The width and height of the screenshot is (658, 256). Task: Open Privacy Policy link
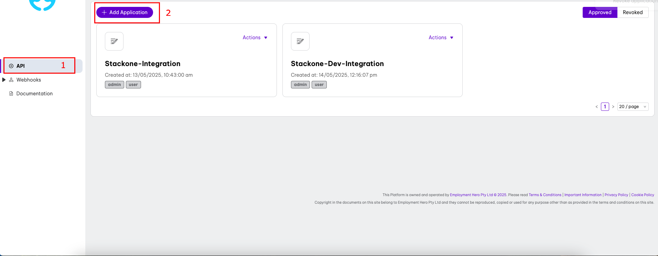(x=616, y=195)
